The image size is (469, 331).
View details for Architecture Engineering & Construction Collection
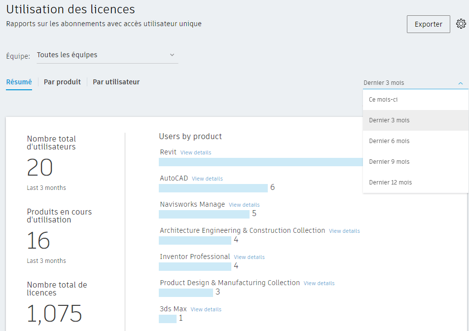[344, 231]
